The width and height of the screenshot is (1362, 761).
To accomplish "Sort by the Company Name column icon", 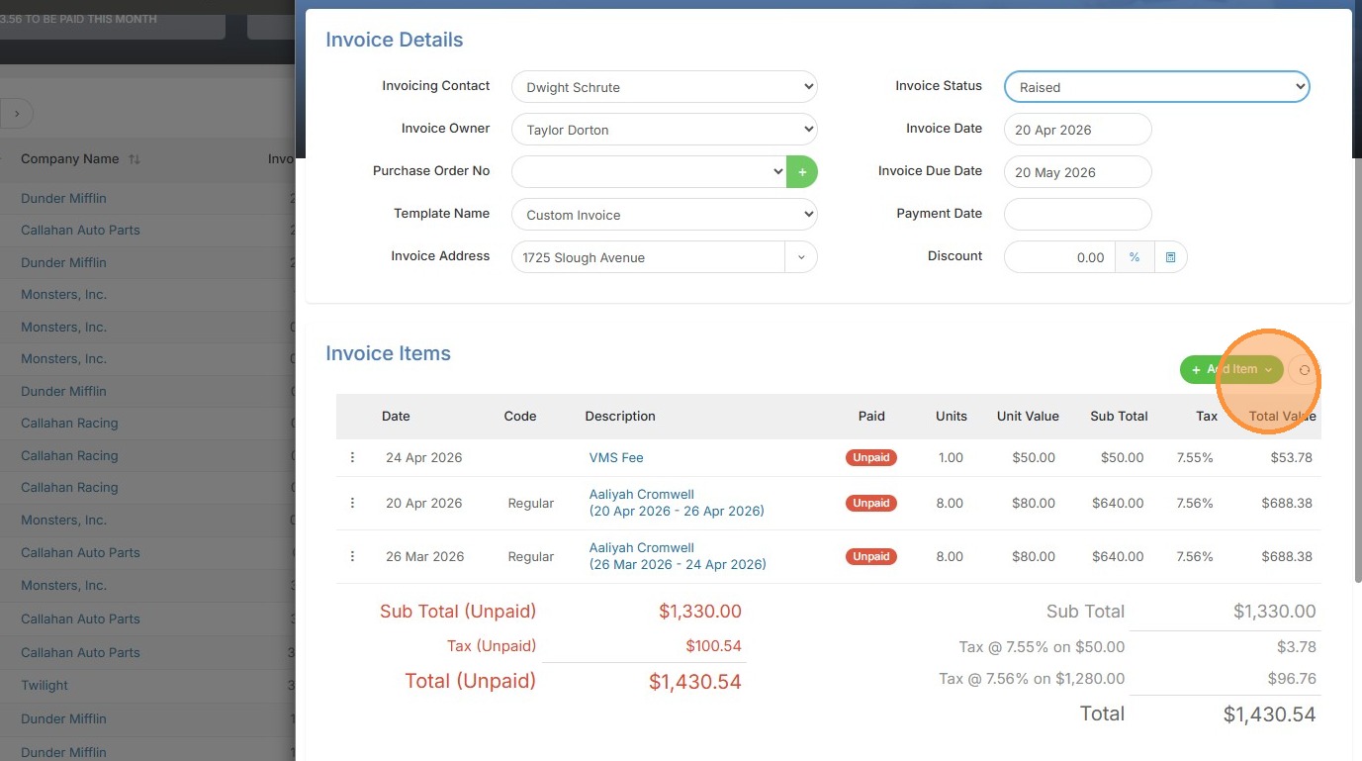I will pyautogui.click(x=135, y=159).
